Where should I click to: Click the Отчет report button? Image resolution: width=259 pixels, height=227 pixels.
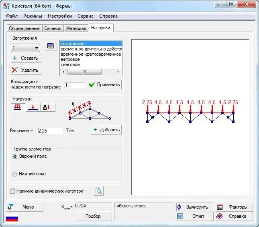point(195,216)
